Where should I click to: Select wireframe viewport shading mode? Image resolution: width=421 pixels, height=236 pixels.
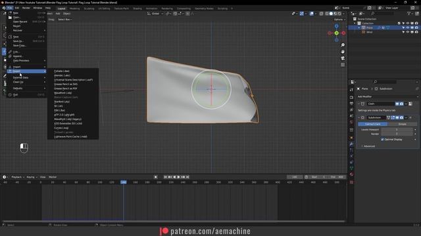pos(327,14)
